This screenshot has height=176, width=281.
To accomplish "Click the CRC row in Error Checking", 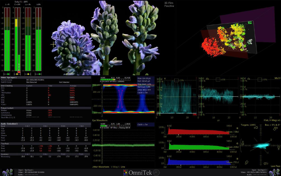I will point(46,95).
